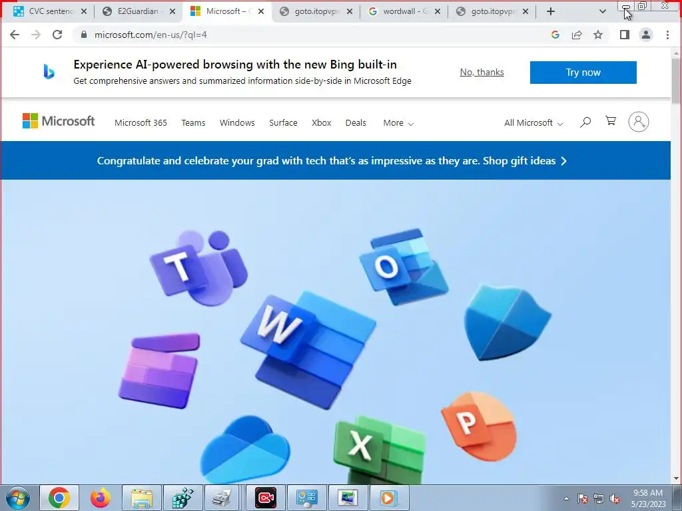Click the Microsoft logo
682x511 pixels.
pos(59,121)
